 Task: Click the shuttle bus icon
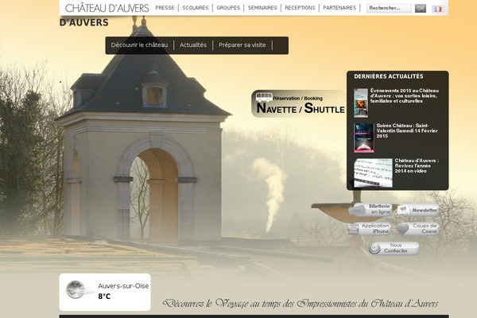(x=264, y=97)
